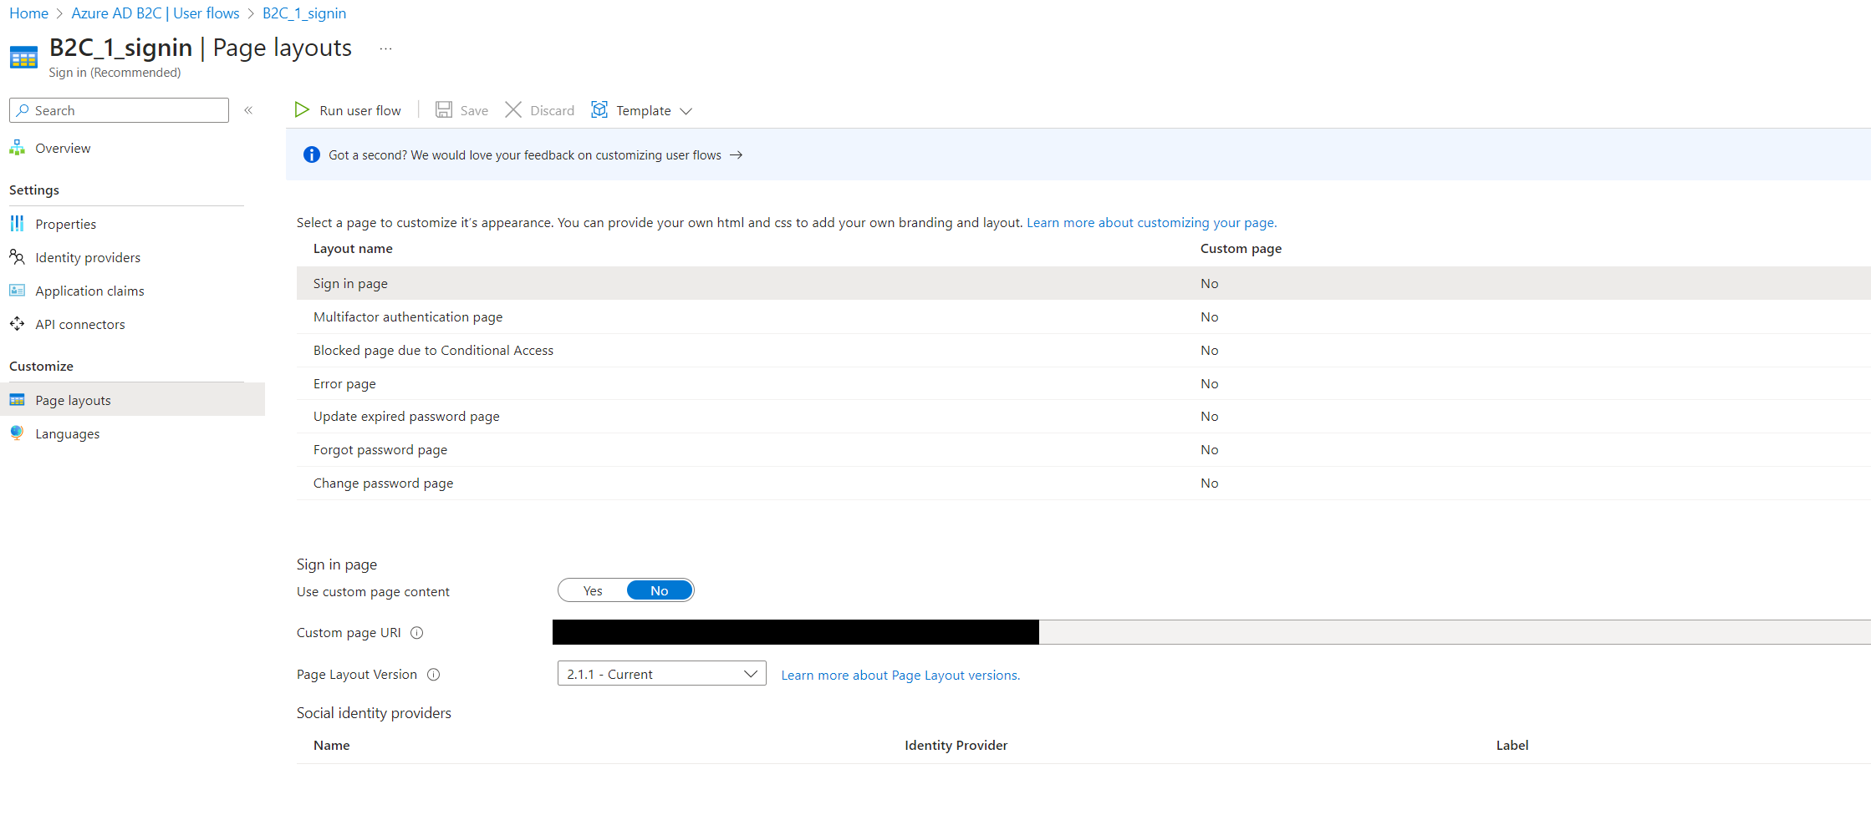Click the Save disk icon
Viewport: 1871px width, 820px height.
click(x=444, y=110)
